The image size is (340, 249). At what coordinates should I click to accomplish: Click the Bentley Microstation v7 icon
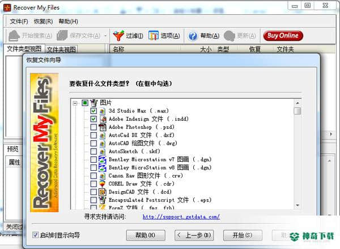point(103,159)
